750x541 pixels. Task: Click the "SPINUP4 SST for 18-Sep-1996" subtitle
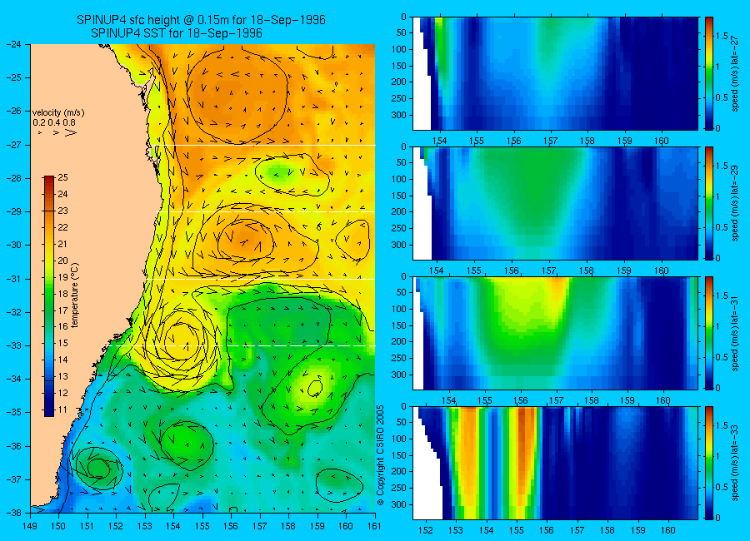pyautogui.click(x=177, y=33)
